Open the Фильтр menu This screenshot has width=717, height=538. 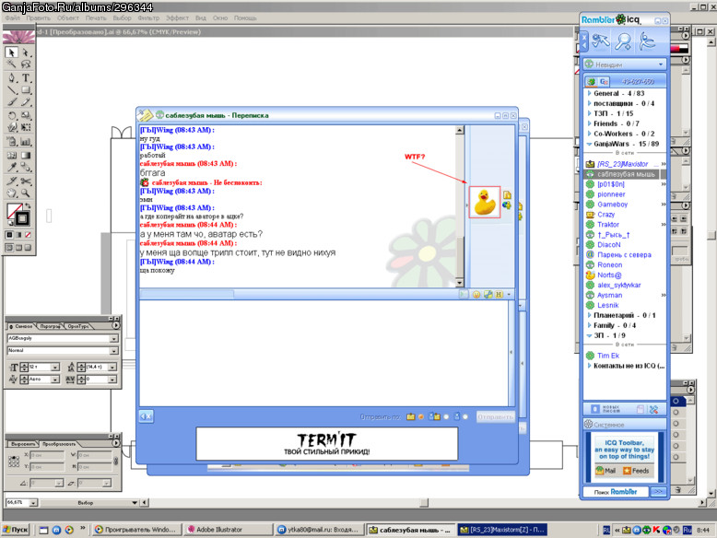click(x=148, y=18)
